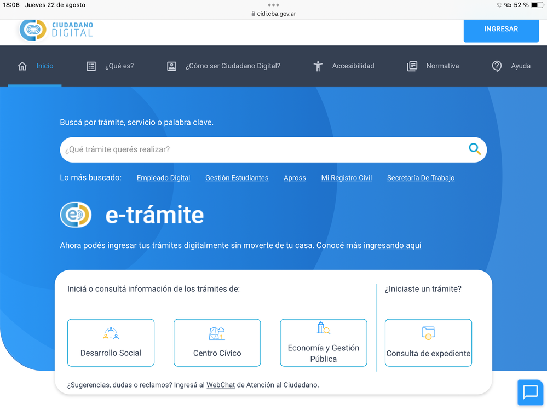
Task: Follow the Empleado Digital link
Action: (163, 178)
